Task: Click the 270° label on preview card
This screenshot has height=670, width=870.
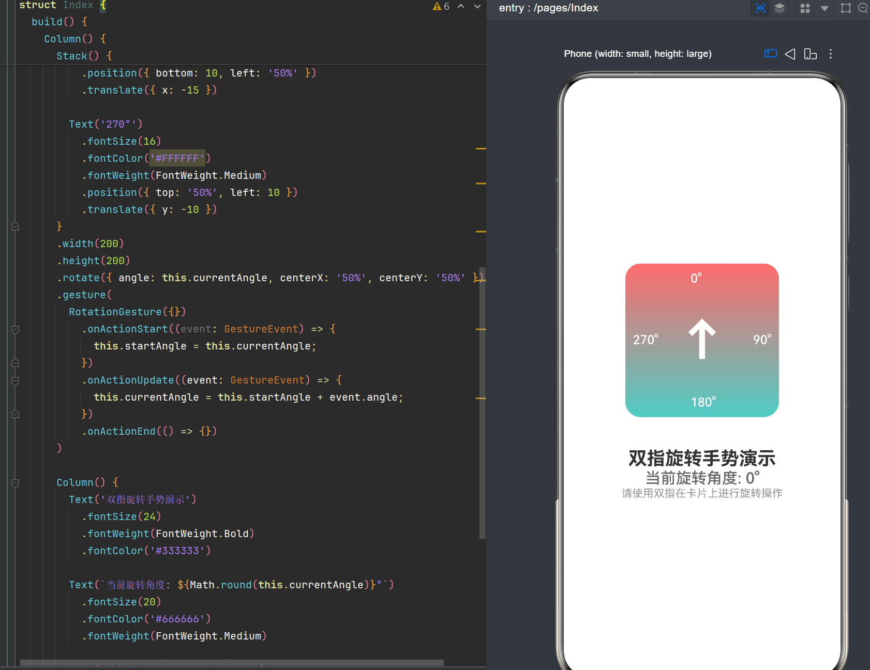Action: pyautogui.click(x=646, y=340)
